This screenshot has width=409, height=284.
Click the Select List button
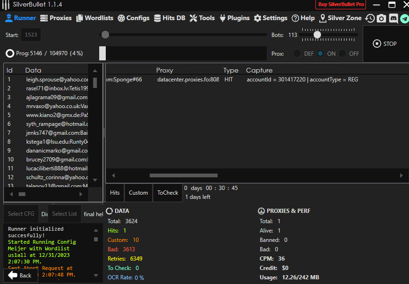65,214
